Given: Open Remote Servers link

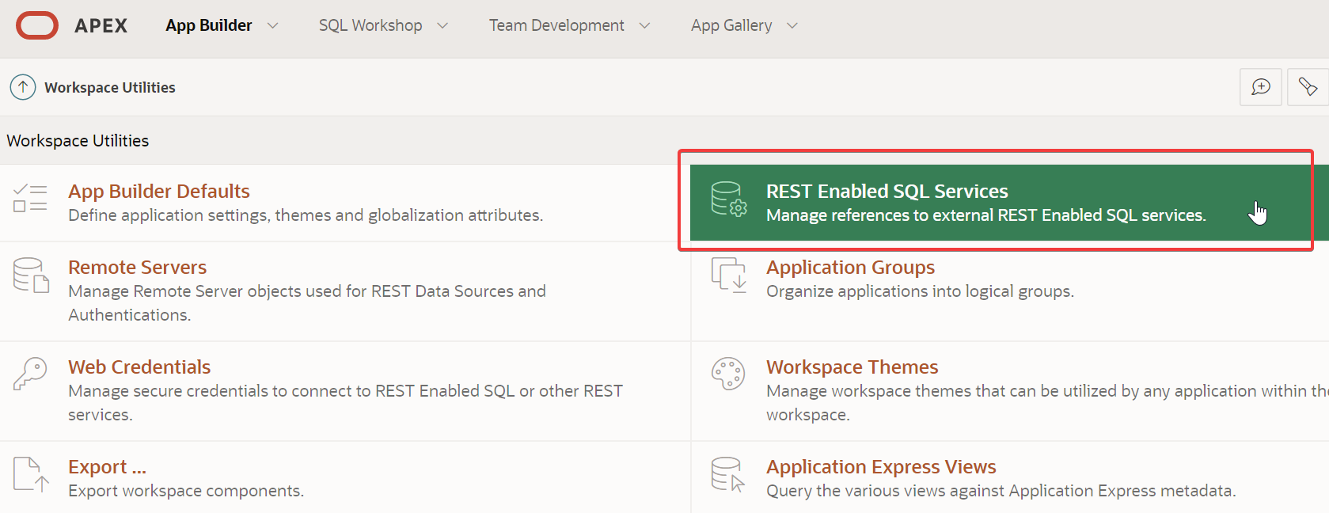Looking at the screenshot, I should point(138,267).
